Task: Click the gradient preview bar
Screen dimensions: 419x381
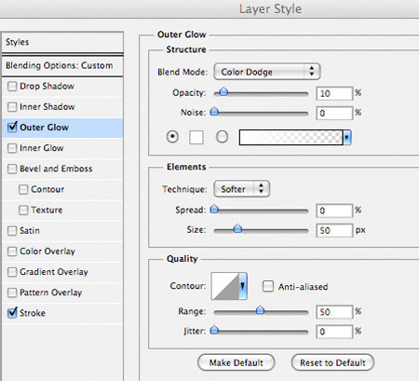Action: pos(291,137)
